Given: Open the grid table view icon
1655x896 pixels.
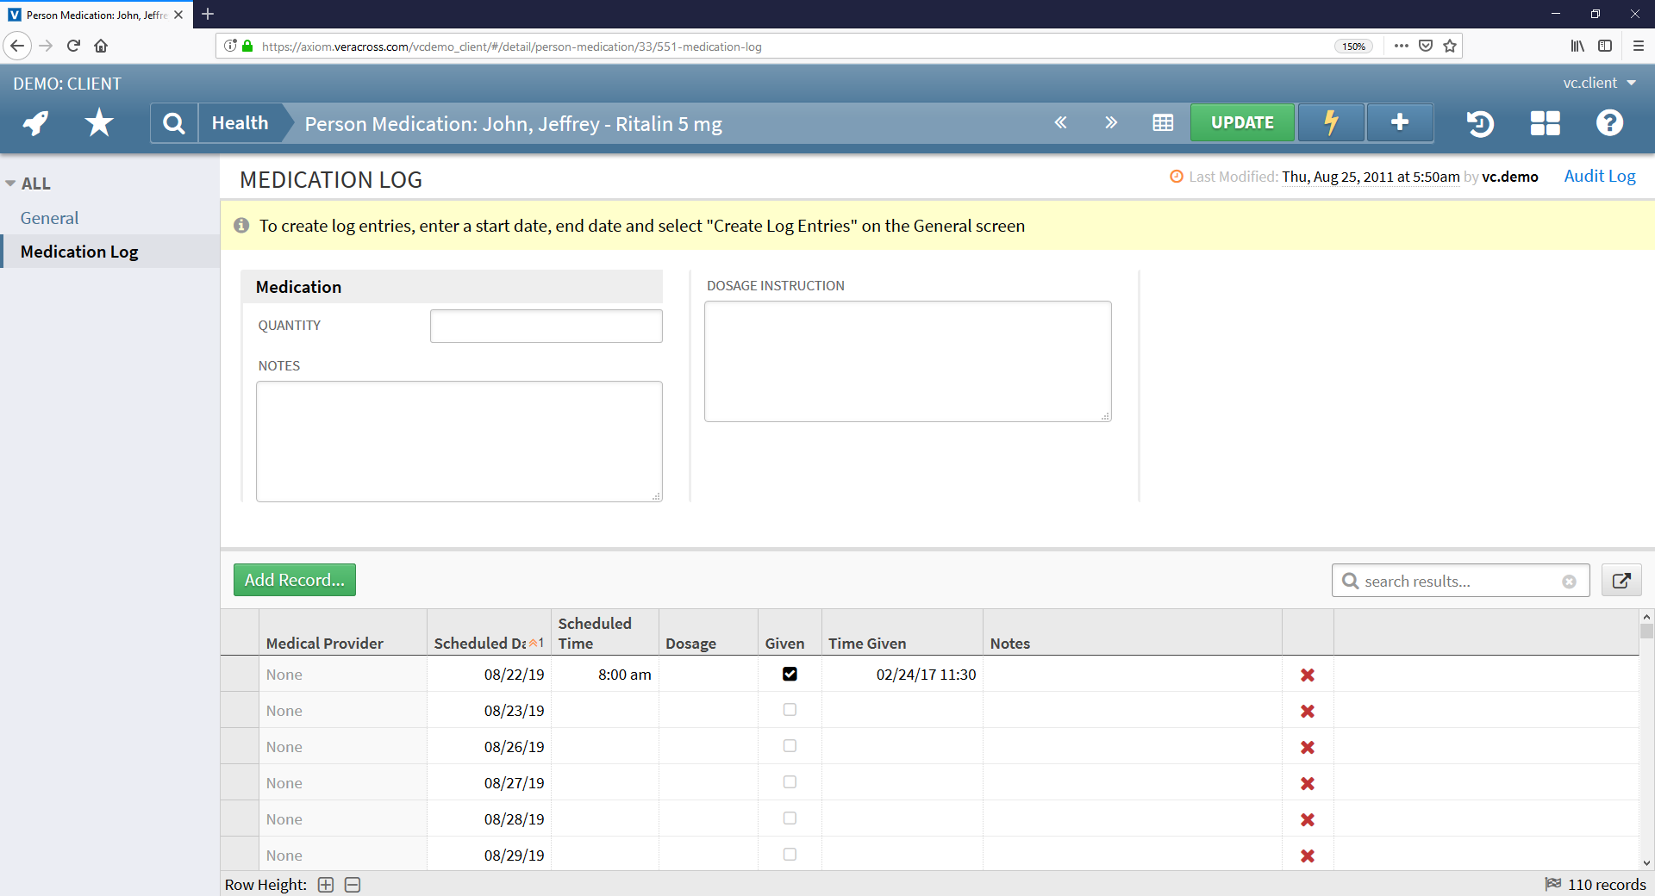Looking at the screenshot, I should coord(1163,123).
